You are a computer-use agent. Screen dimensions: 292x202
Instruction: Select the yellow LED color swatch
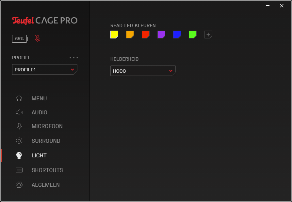114,35
